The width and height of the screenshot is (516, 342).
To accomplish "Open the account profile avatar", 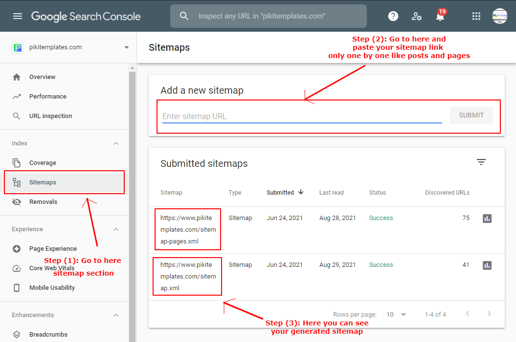I will pyautogui.click(x=499, y=16).
